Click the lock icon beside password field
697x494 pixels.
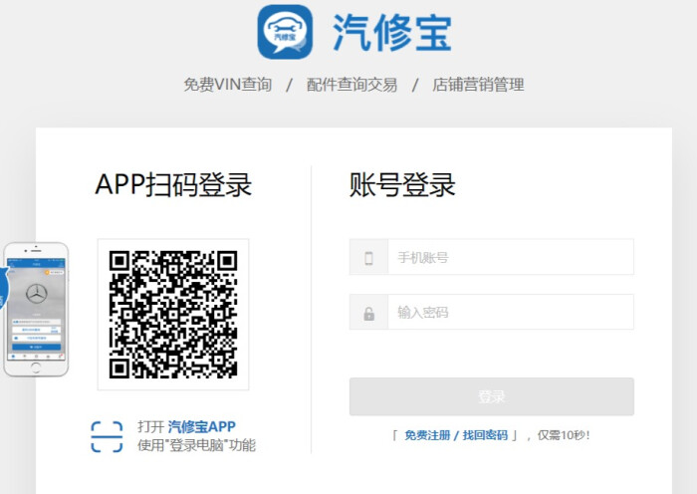(369, 313)
